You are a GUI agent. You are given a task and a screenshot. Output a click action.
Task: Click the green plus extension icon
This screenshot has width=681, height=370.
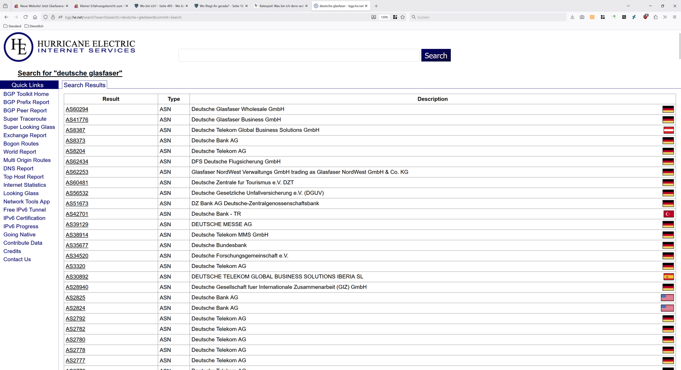(x=614, y=17)
